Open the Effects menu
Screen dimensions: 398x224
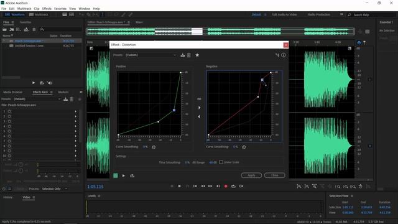coord(47,9)
